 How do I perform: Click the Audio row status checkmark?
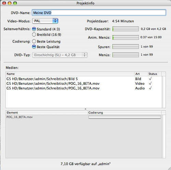[150, 88]
